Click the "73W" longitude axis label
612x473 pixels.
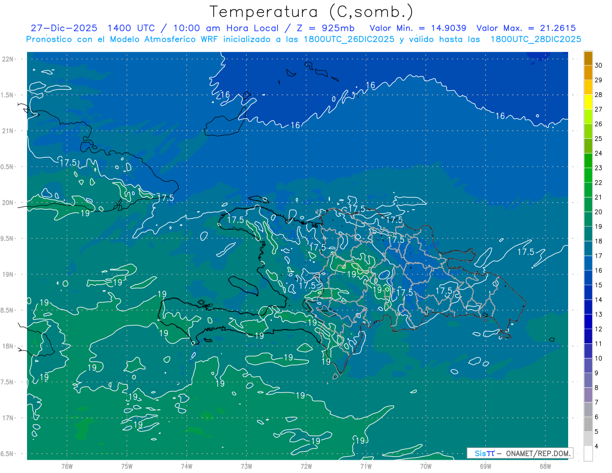pyautogui.click(x=246, y=466)
